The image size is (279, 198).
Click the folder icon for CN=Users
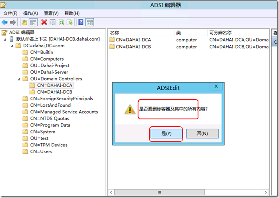point(25,151)
